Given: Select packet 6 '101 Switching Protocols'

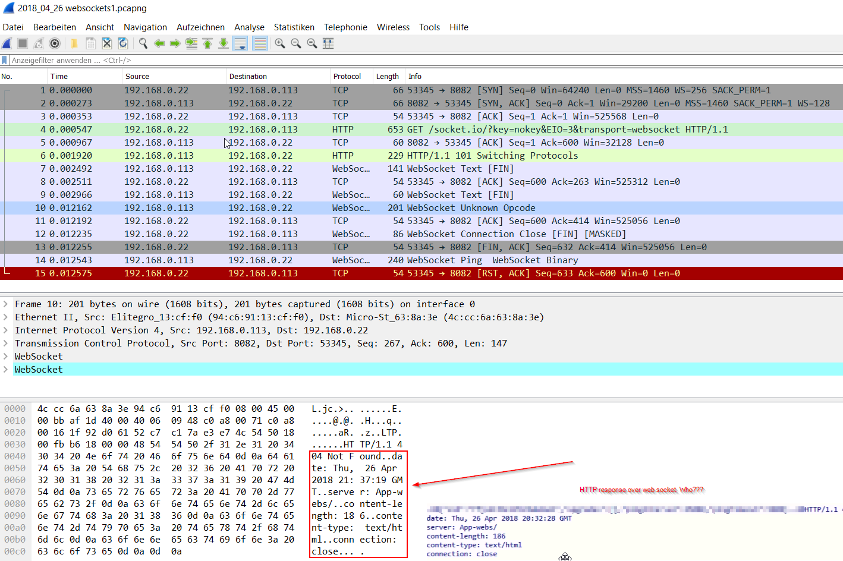Looking at the screenshot, I should (x=421, y=156).
